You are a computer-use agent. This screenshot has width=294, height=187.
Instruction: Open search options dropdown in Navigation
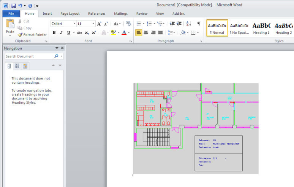click(62, 56)
